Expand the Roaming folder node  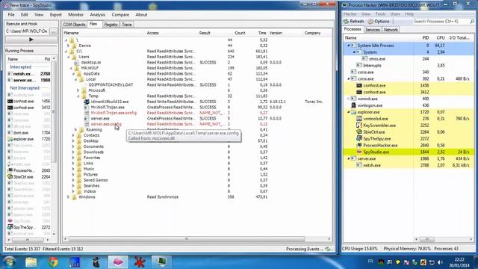[75, 129]
